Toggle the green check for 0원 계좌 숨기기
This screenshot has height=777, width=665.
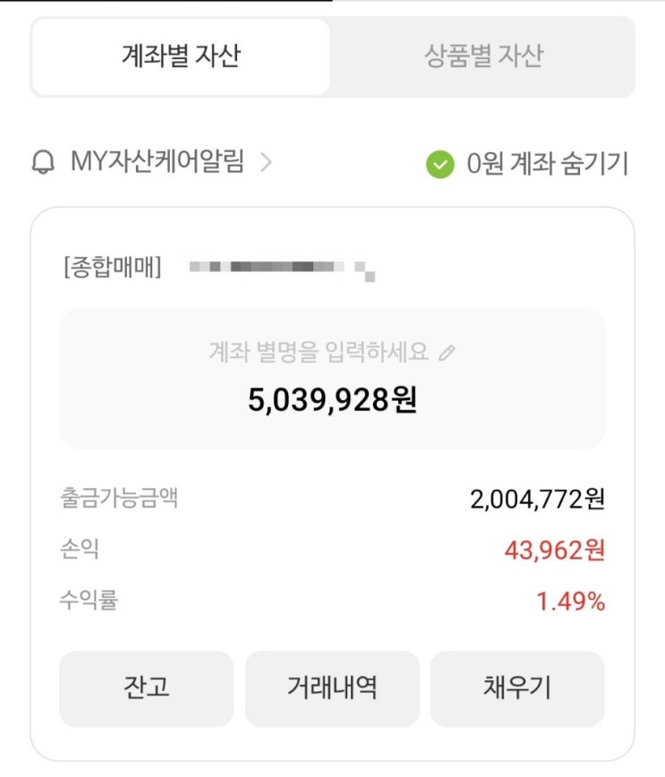[x=439, y=165]
